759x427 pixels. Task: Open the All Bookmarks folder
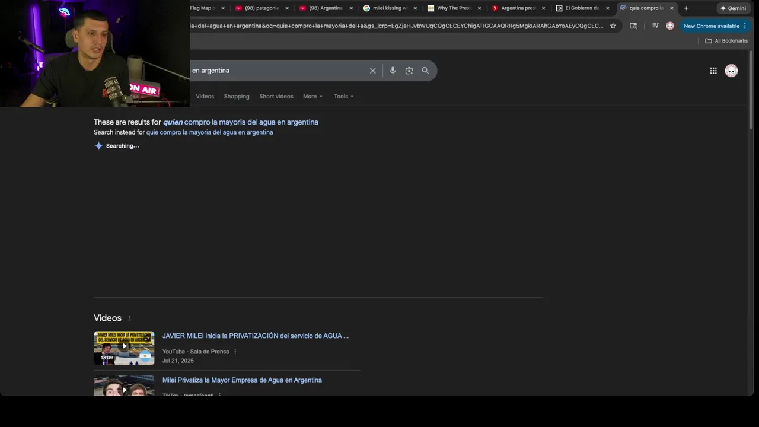tap(726, 41)
